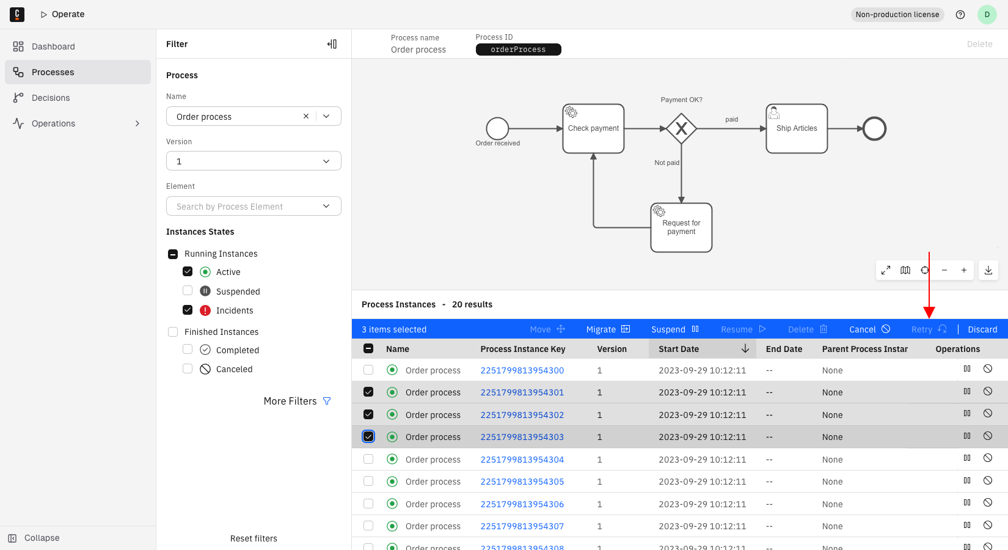
Task: Clear the Order process name selection
Action: click(x=306, y=116)
